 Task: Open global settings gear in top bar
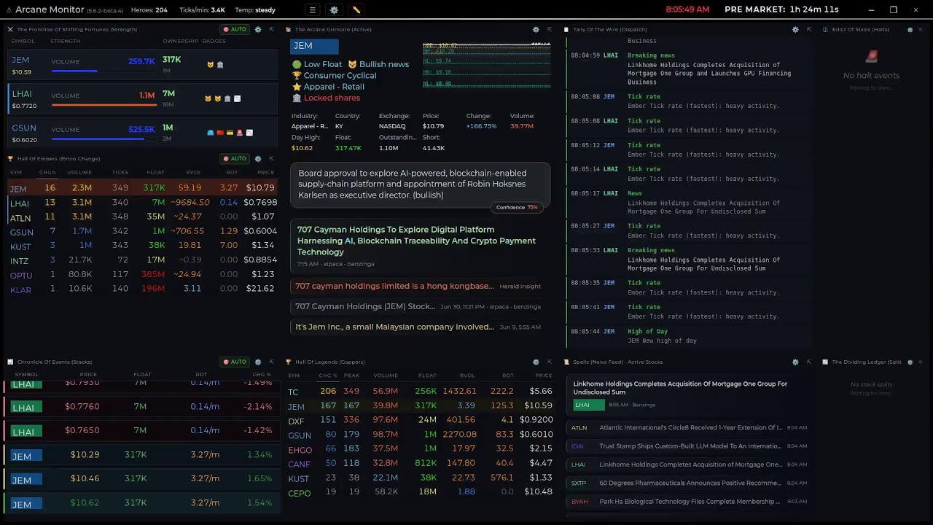(x=334, y=10)
